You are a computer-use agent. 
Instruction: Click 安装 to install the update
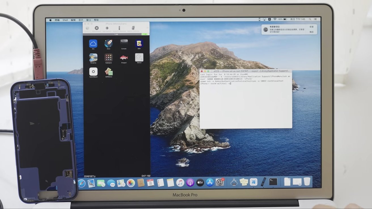click(311, 26)
